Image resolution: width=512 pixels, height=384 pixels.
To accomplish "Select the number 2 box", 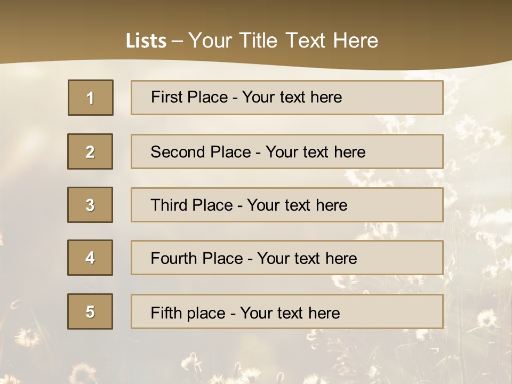I will [90, 151].
